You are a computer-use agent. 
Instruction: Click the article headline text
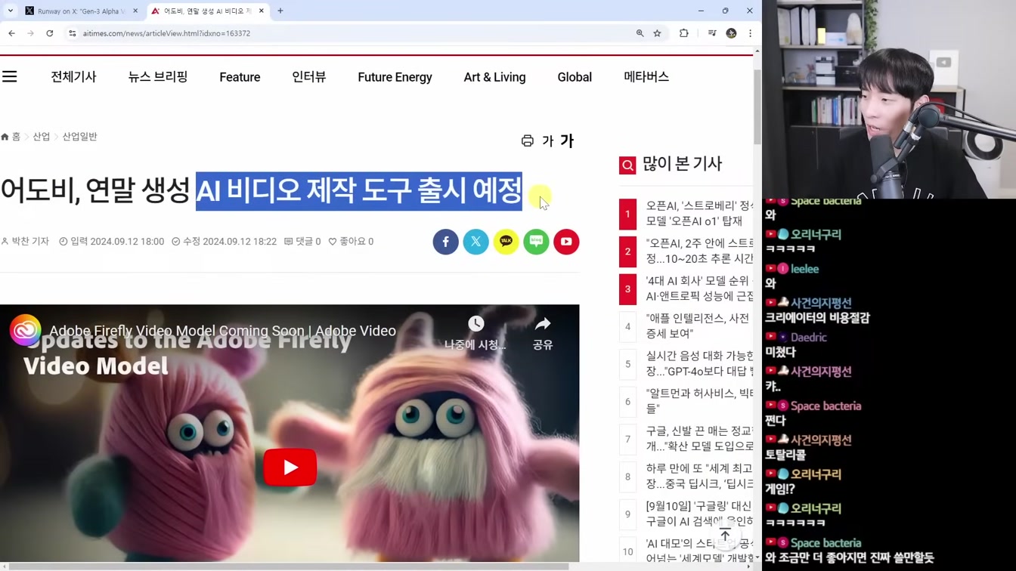tap(261, 190)
